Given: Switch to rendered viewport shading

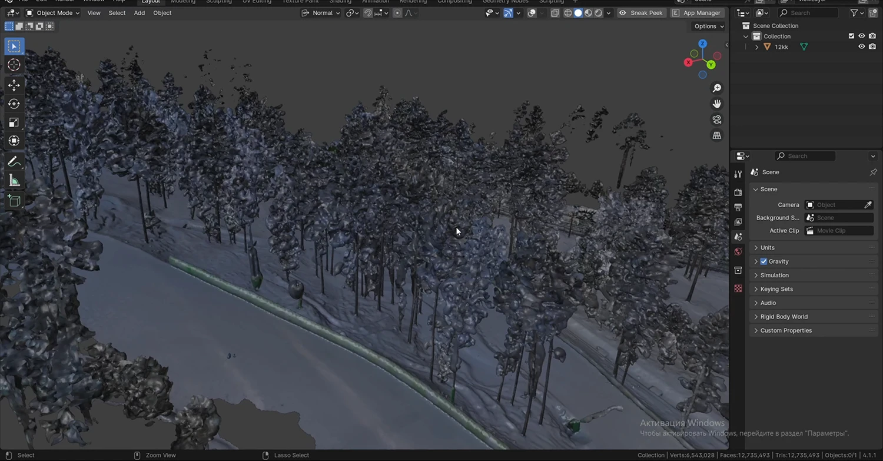Looking at the screenshot, I should 598,13.
